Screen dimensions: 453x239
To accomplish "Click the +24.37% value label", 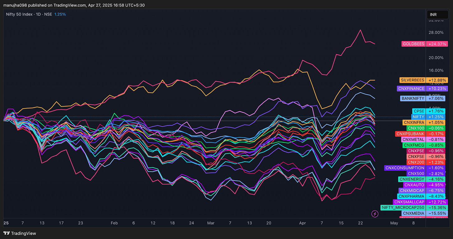I will (x=437, y=44).
